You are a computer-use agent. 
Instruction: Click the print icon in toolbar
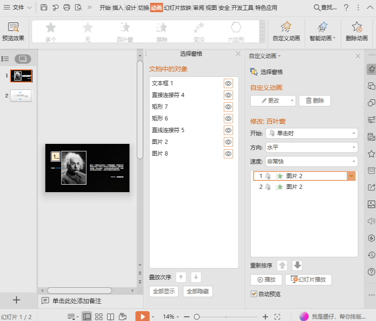pos(67,7)
